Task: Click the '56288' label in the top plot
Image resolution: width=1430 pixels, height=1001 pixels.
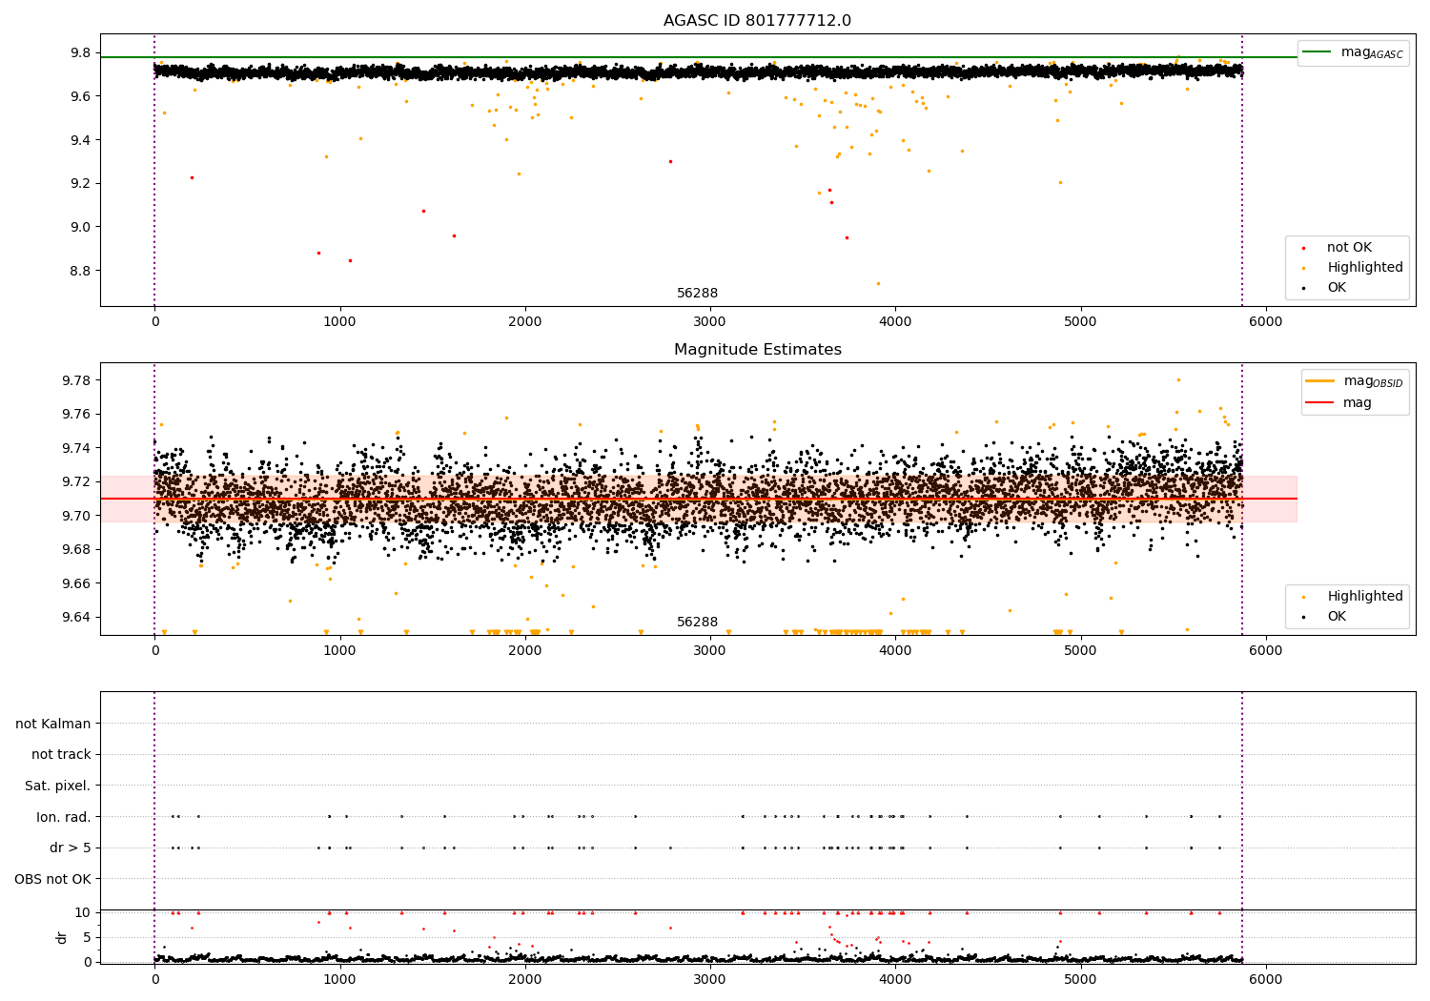Action: (698, 294)
